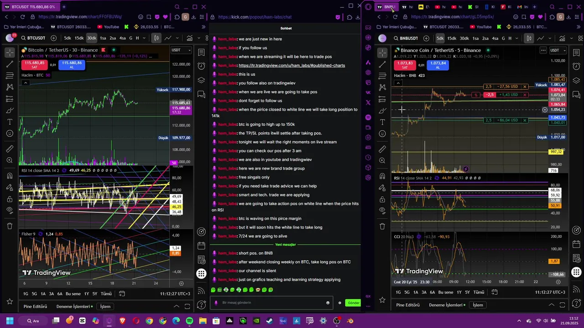
Task: Select 1Y date range on BTC chart
Action: pyautogui.click(x=87, y=294)
